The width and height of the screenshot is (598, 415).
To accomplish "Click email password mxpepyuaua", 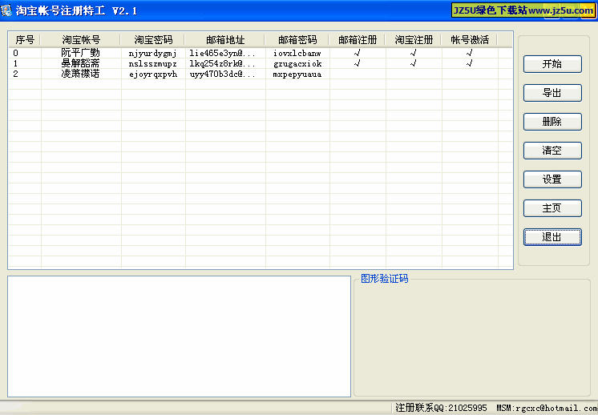I will pyautogui.click(x=297, y=75).
